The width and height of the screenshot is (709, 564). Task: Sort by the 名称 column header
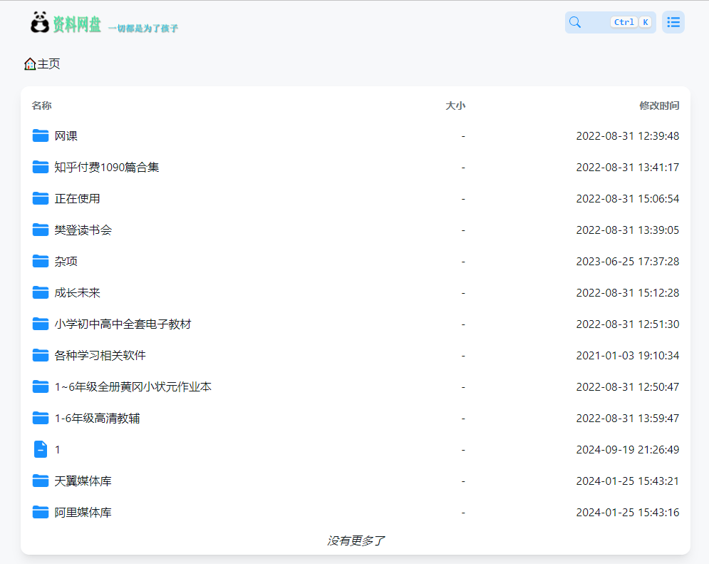click(x=41, y=105)
